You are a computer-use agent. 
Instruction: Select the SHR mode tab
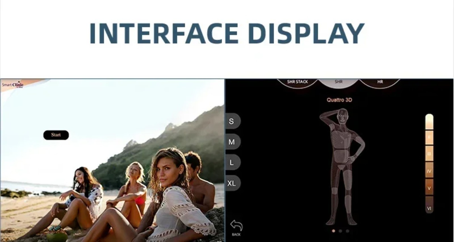339,82
